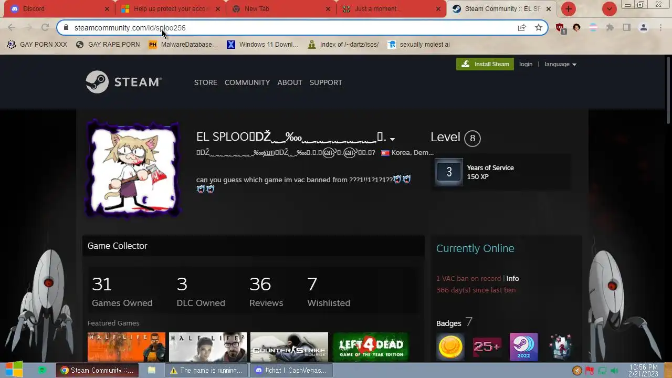Switch to The game is running taskbar window
The image size is (672, 378).
[206, 370]
